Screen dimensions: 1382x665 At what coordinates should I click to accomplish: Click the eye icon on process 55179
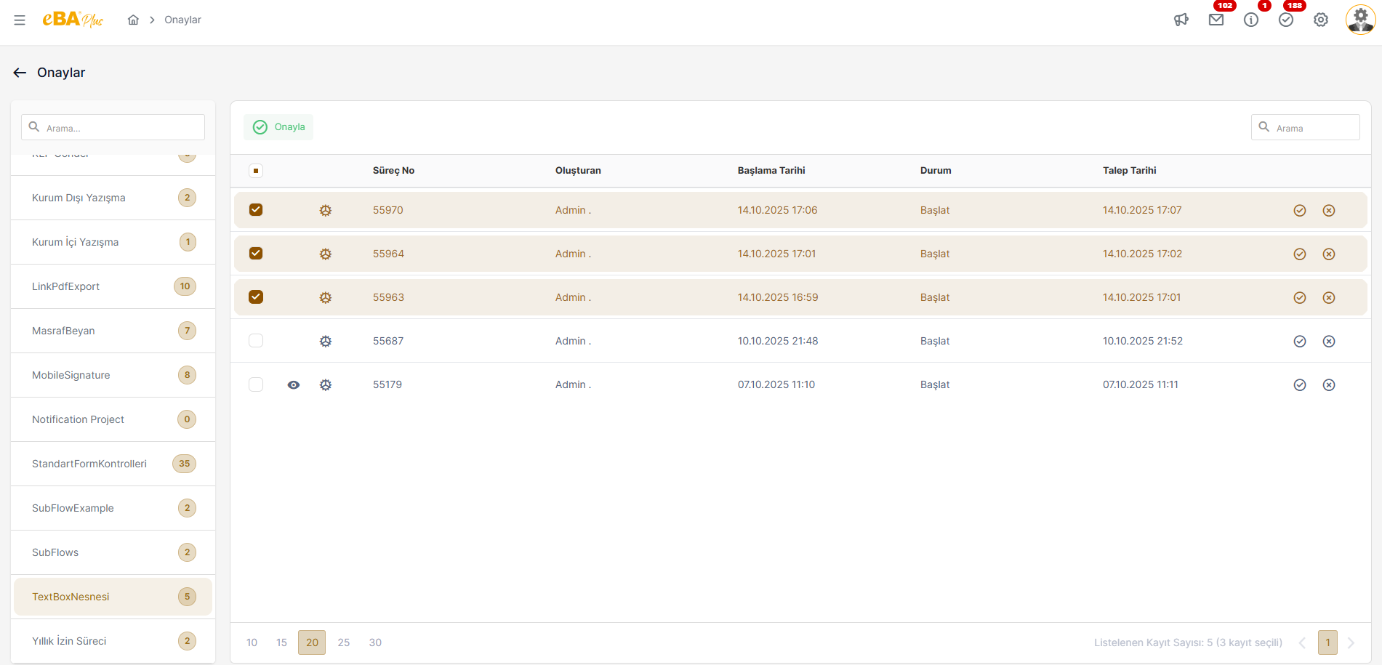pyautogui.click(x=294, y=385)
